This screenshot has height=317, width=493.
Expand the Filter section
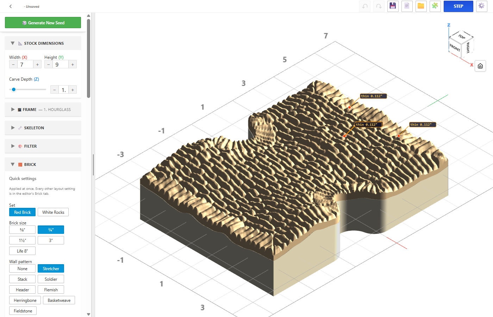coord(43,146)
